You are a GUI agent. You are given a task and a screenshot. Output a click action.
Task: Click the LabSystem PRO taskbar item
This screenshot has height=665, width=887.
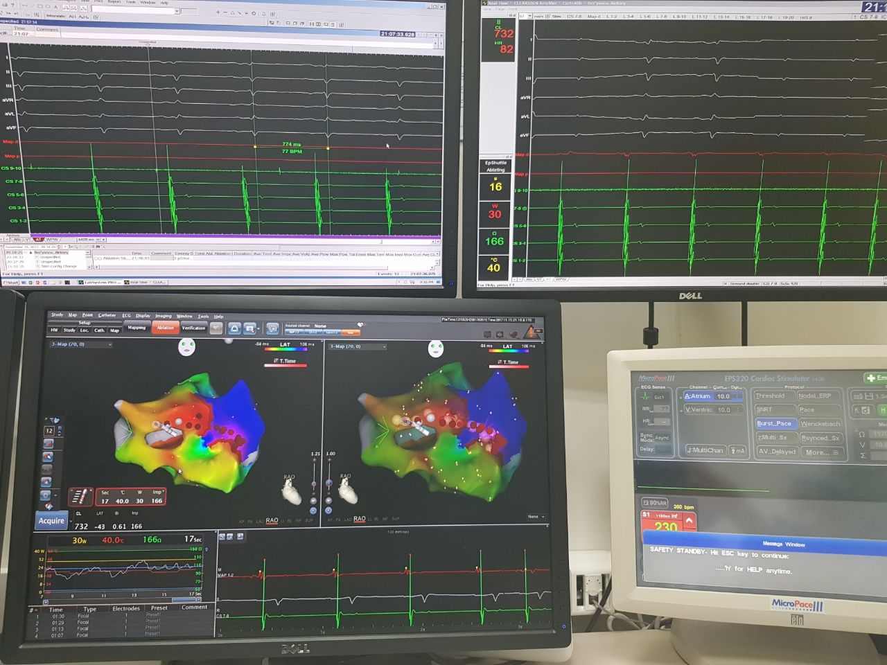tap(99, 283)
